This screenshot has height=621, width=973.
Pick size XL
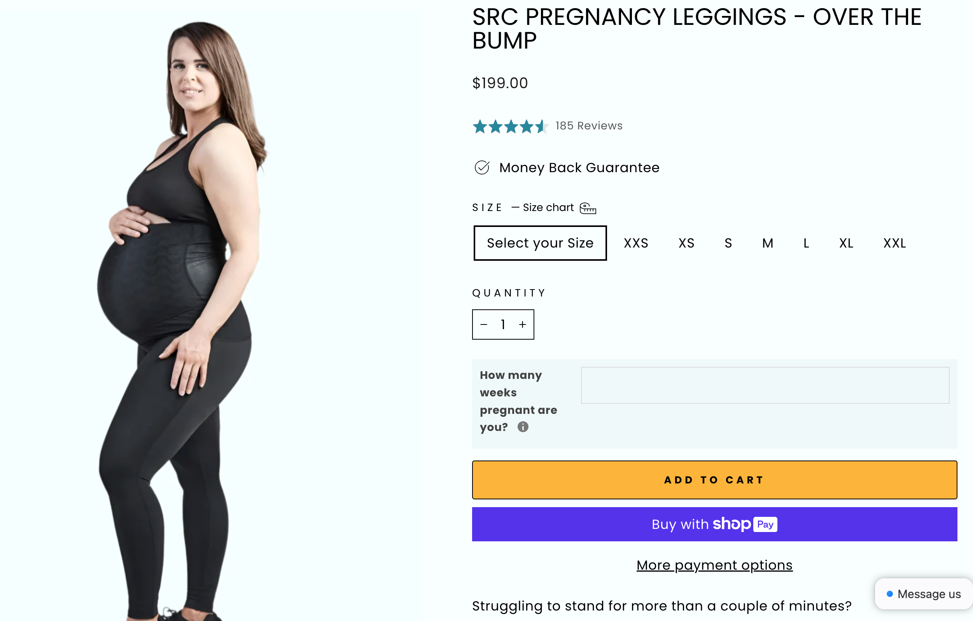846,243
